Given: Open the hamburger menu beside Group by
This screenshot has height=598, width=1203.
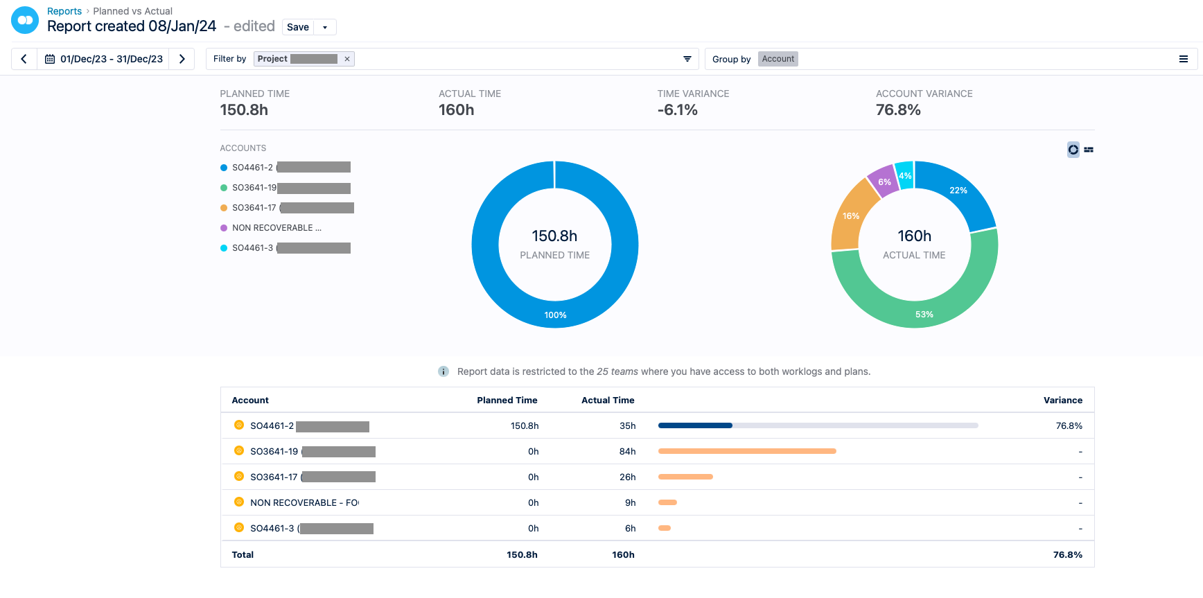Looking at the screenshot, I should pos(1184,59).
